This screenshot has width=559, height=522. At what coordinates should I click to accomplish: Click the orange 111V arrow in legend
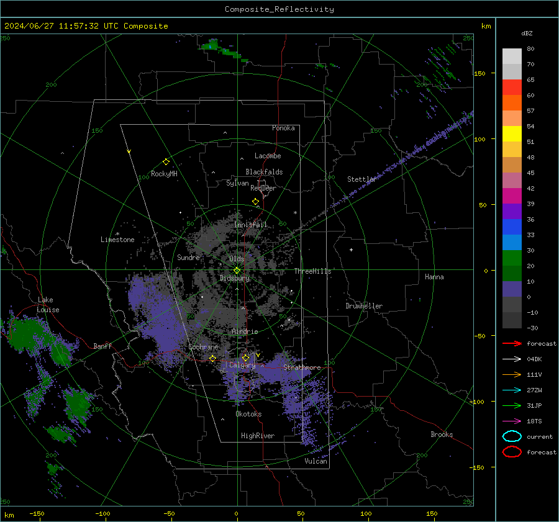(512, 374)
